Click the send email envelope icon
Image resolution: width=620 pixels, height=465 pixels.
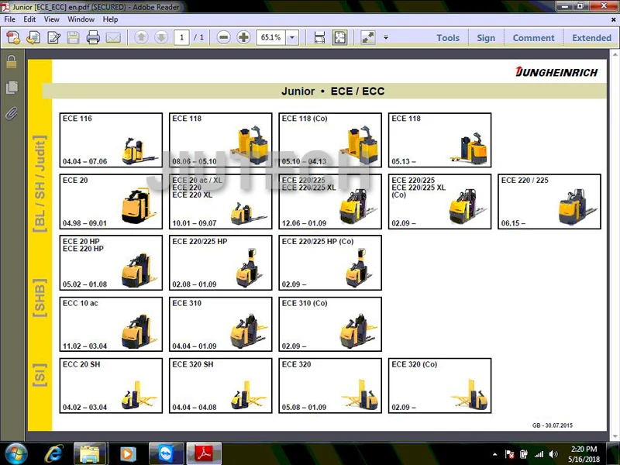coord(113,38)
